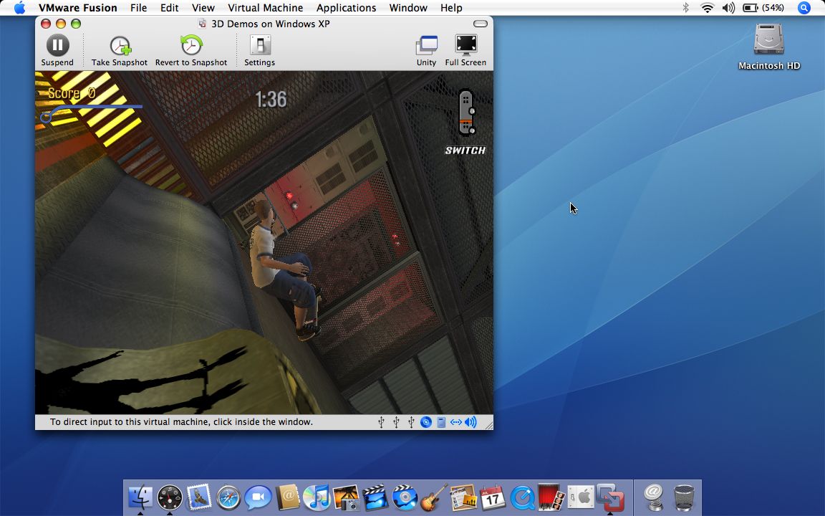Image resolution: width=825 pixels, height=516 pixels.
Task: Open the Virtual Machine menu
Action: tap(265, 8)
